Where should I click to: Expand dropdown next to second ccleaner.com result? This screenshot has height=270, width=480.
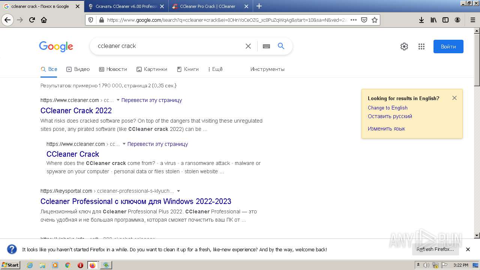coord(124,144)
